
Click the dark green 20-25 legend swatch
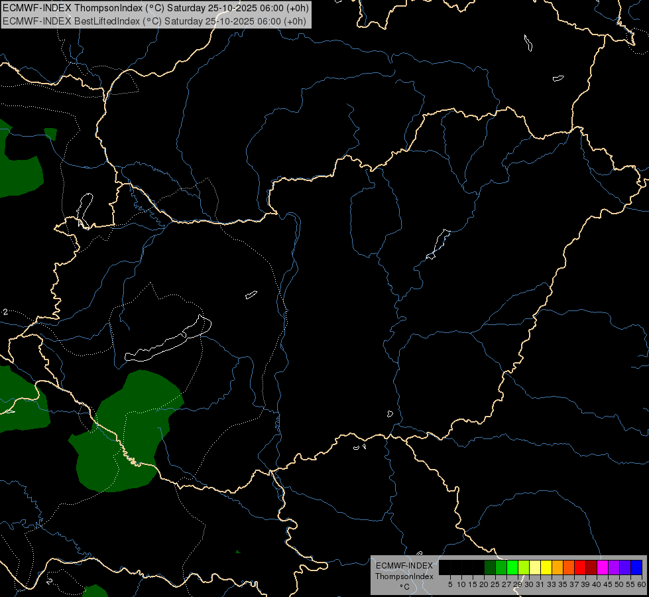(490, 567)
